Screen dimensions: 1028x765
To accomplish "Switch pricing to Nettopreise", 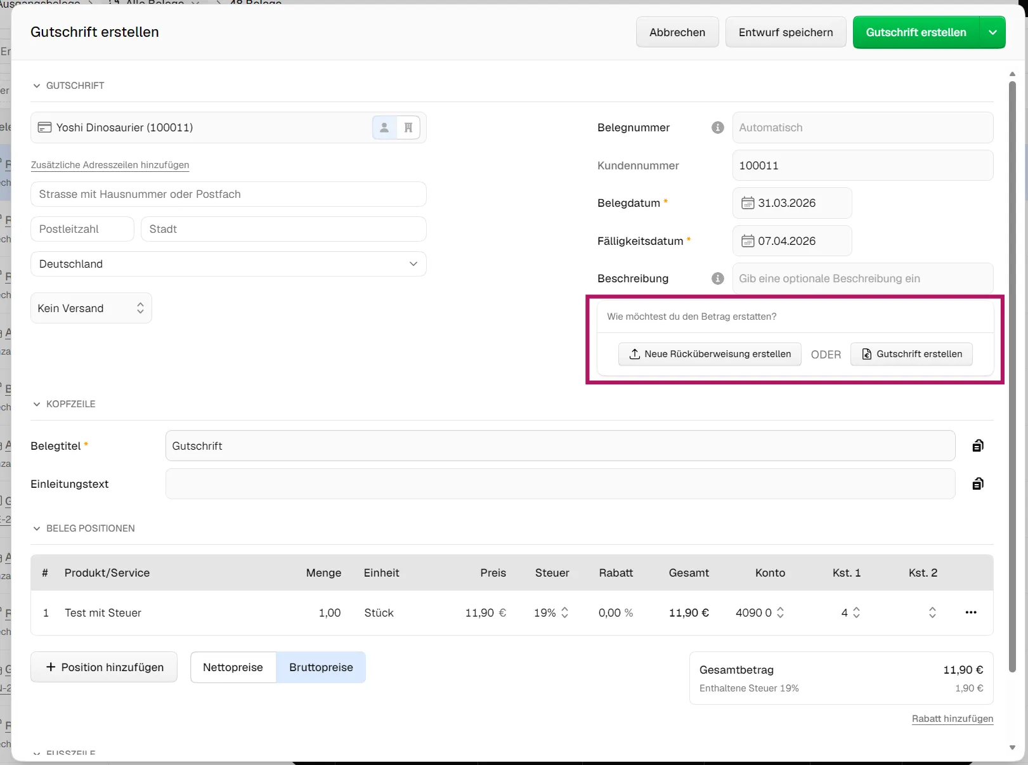I will (233, 667).
